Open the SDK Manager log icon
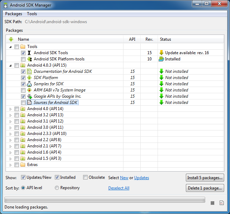230x214 pixels. click(x=222, y=203)
